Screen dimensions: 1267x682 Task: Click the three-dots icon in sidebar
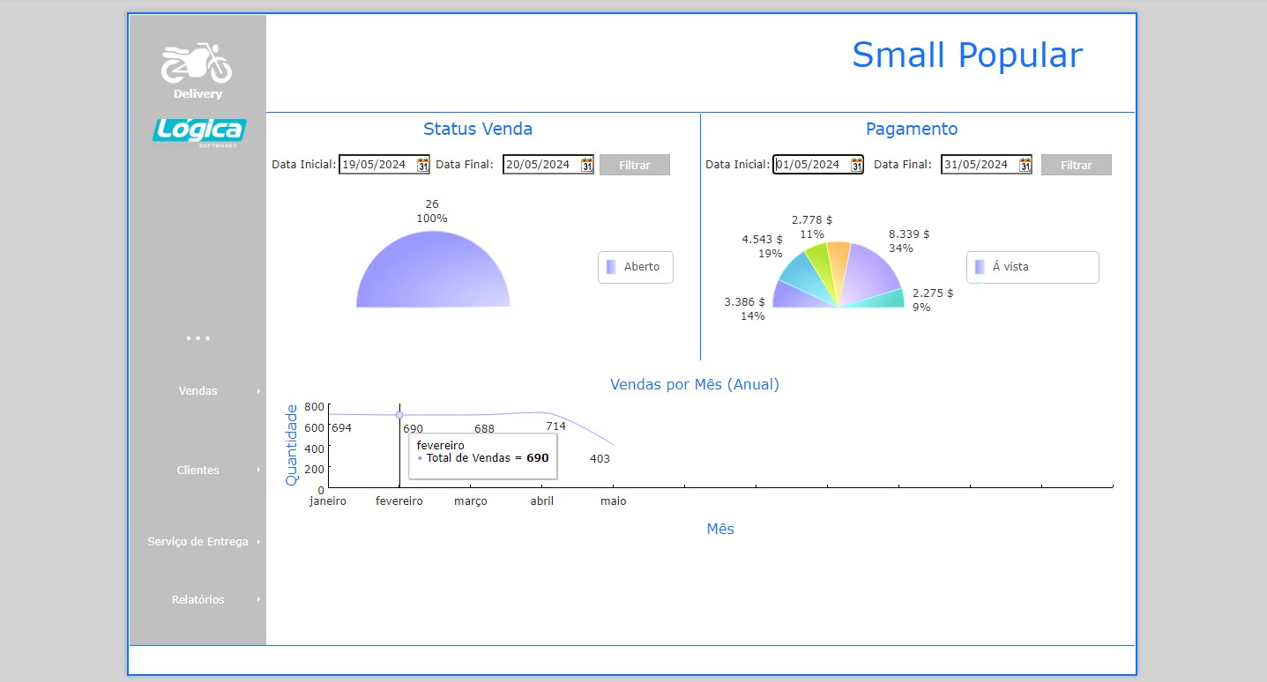point(198,338)
